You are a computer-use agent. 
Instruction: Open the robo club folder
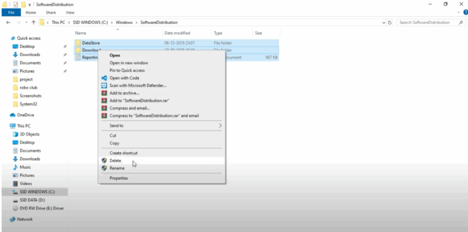[x=28, y=88]
